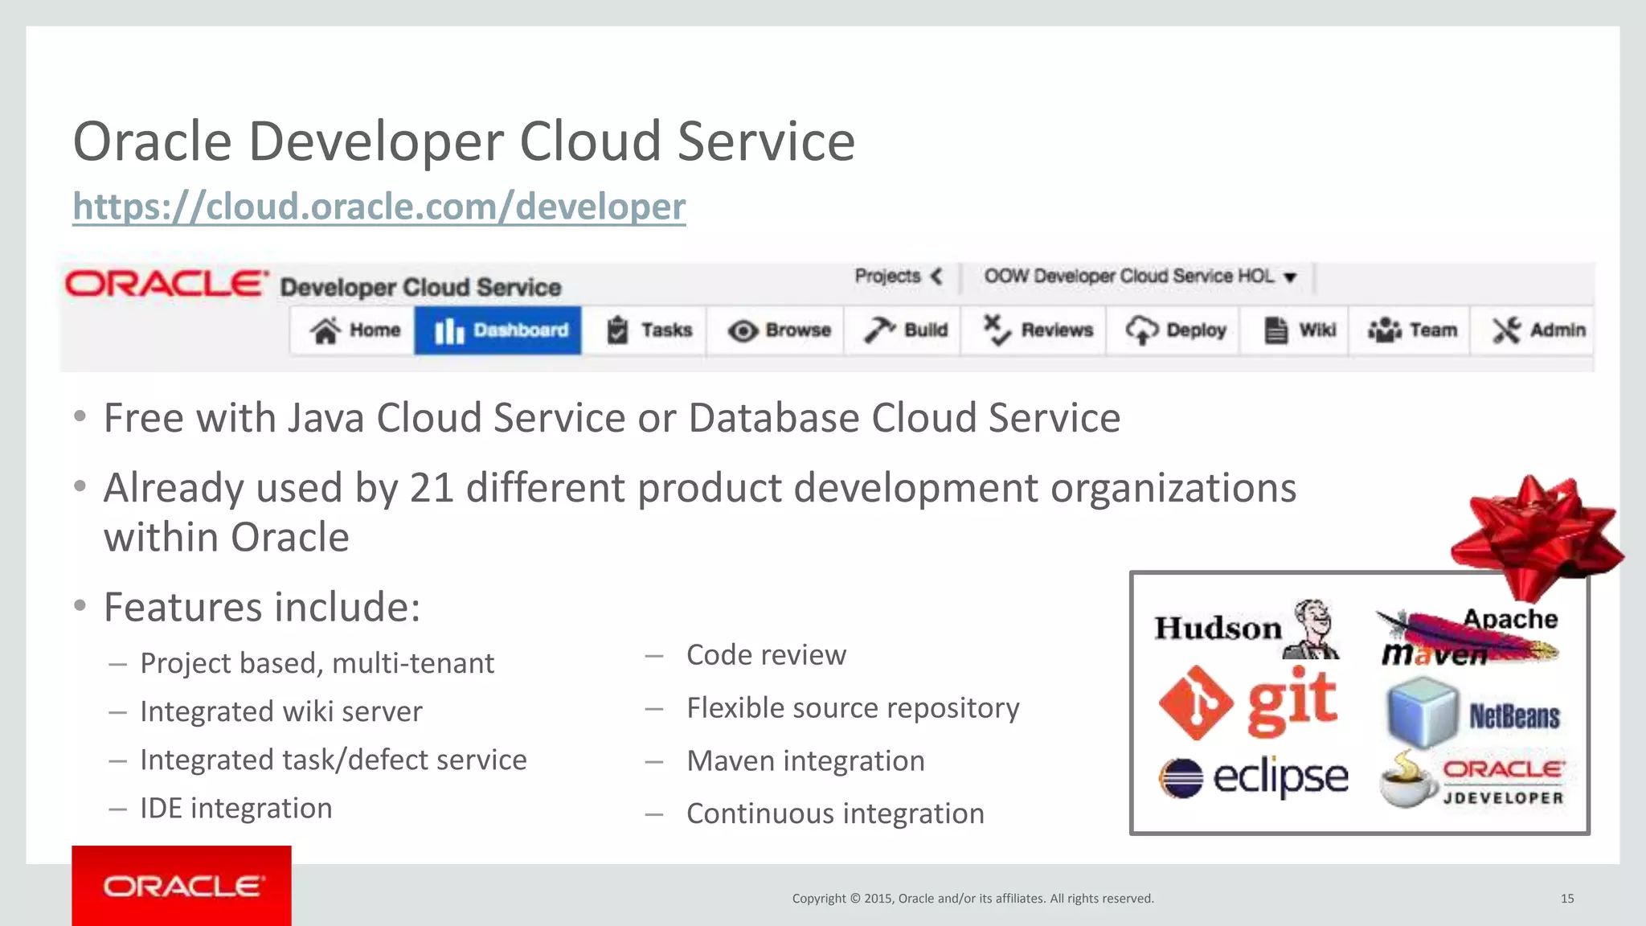Click the 'Developer Cloud Service' header title
Screen dimensions: 1646x926
(420, 288)
